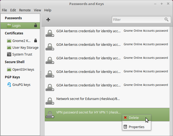
Task: Click the magnifier icon in Filter box
Action: coord(167,20)
